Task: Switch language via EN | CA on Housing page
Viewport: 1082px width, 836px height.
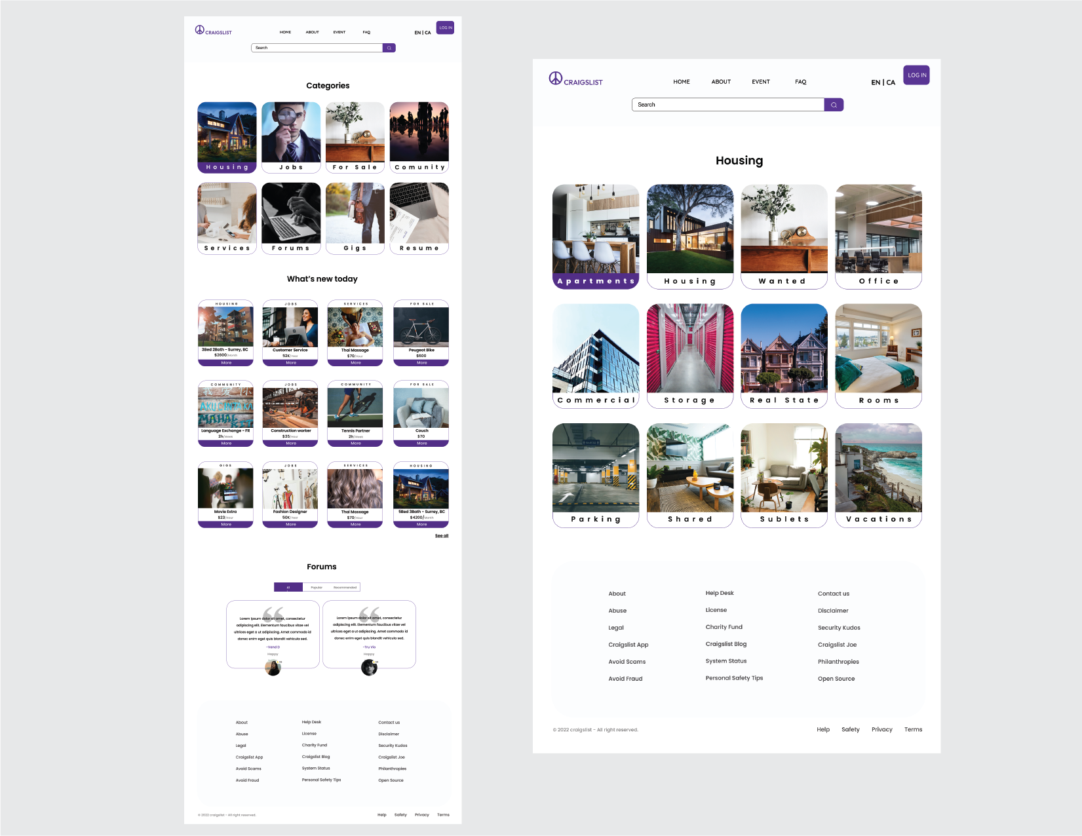Action: pyautogui.click(x=883, y=83)
